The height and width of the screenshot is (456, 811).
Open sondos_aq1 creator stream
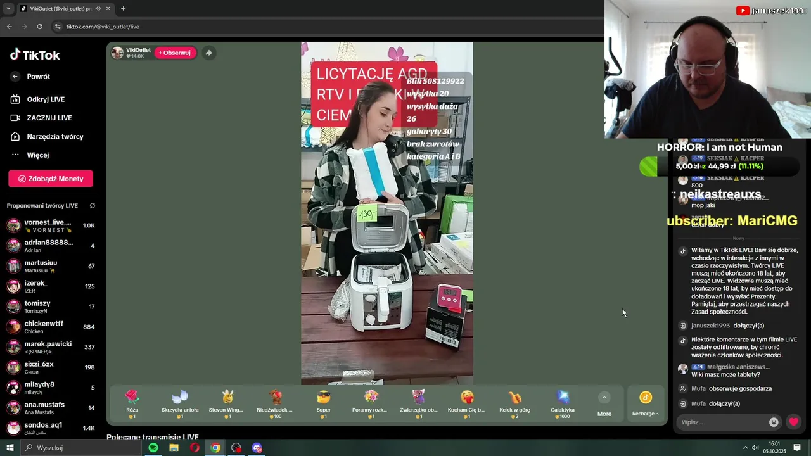[x=51, y=428]
